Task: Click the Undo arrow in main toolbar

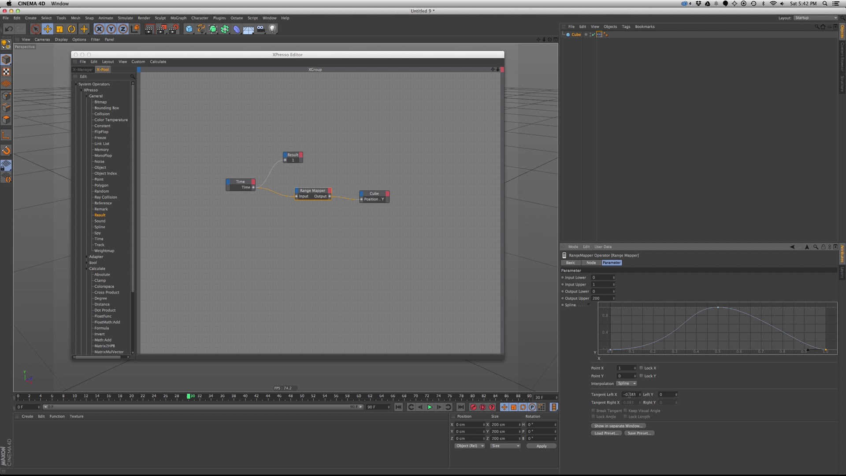Action: [x=8, y=29]
